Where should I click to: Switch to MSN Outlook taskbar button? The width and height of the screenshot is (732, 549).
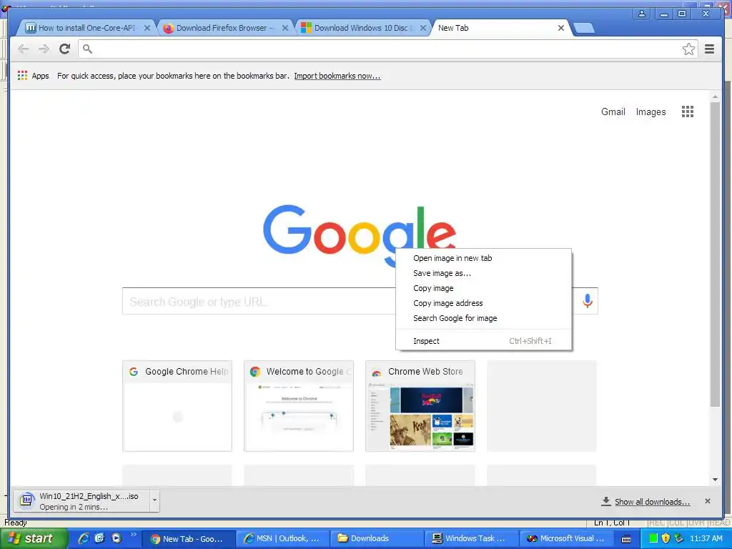click(x=282, y=538)
